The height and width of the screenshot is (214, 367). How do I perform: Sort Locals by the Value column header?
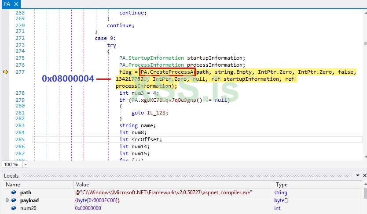point(173,184)
